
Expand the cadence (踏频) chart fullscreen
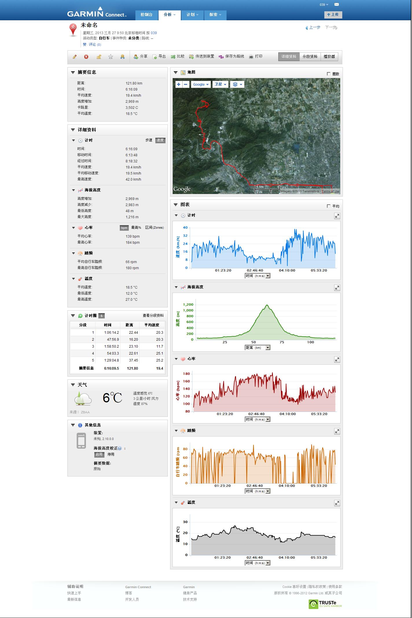click(337, 431)
